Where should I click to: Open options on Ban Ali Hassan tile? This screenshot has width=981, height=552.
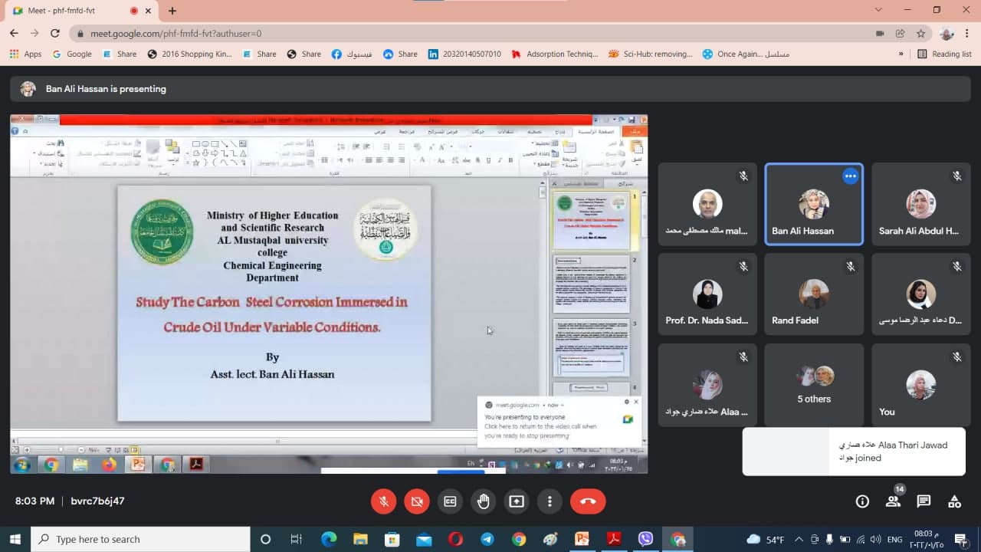[x=849, y=176]
